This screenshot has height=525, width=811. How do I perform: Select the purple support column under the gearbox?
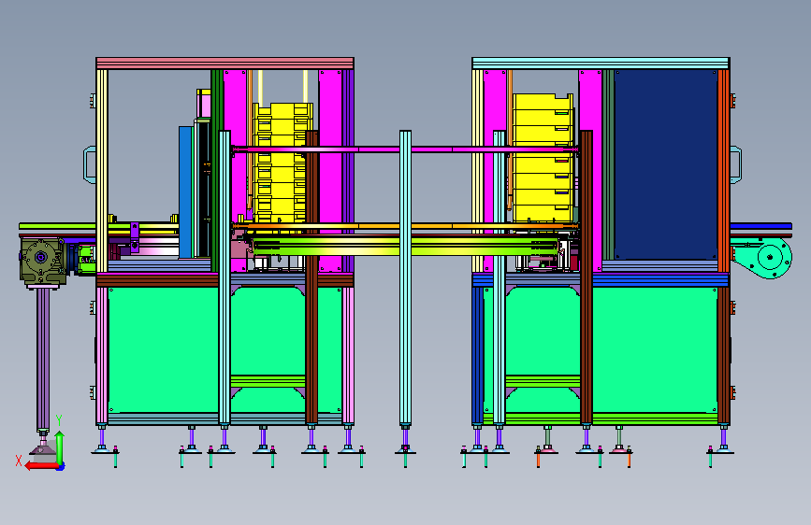[43, 359]
